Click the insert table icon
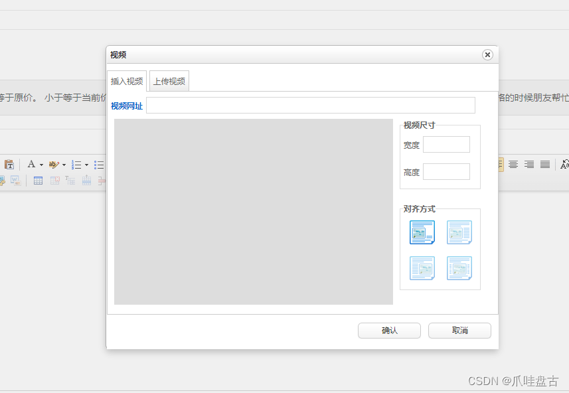This screenshot has width=569, height=393. (38, 181)
